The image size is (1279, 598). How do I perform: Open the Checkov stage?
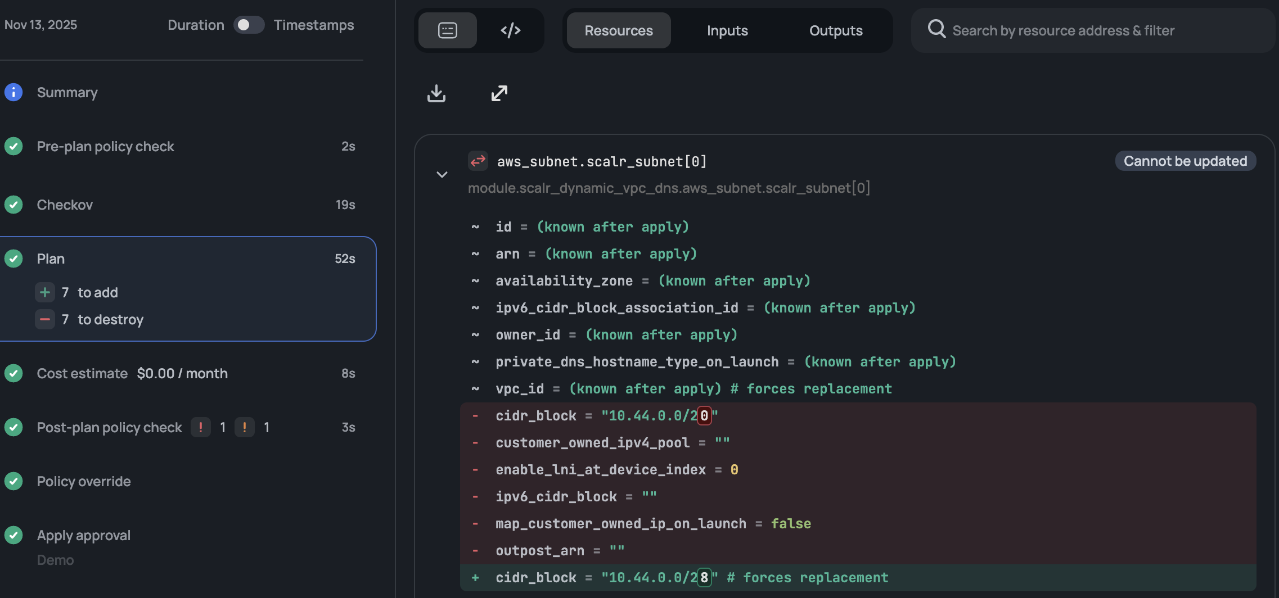(65, 205)
